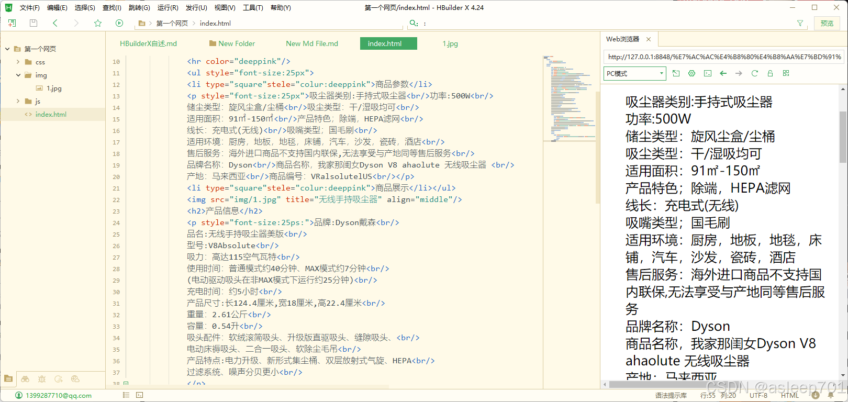Open the 运行(R) menu
The height and width of the screenshot is (402, 848).
[168, 7]
